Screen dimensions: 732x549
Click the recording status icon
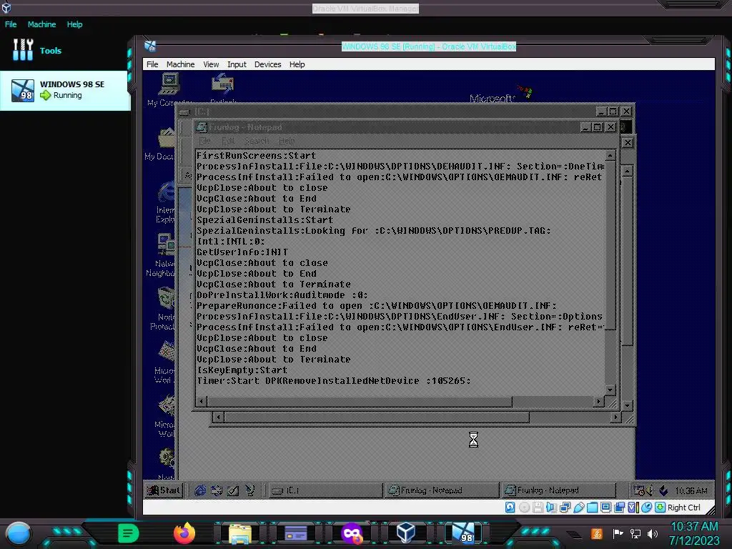[x=620, y=508]
